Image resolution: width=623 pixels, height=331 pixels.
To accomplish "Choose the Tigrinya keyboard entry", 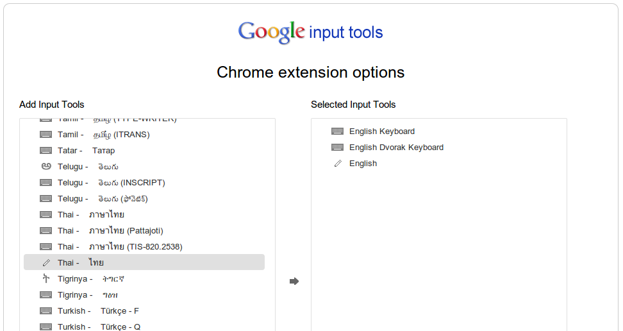I will (144, 295).
